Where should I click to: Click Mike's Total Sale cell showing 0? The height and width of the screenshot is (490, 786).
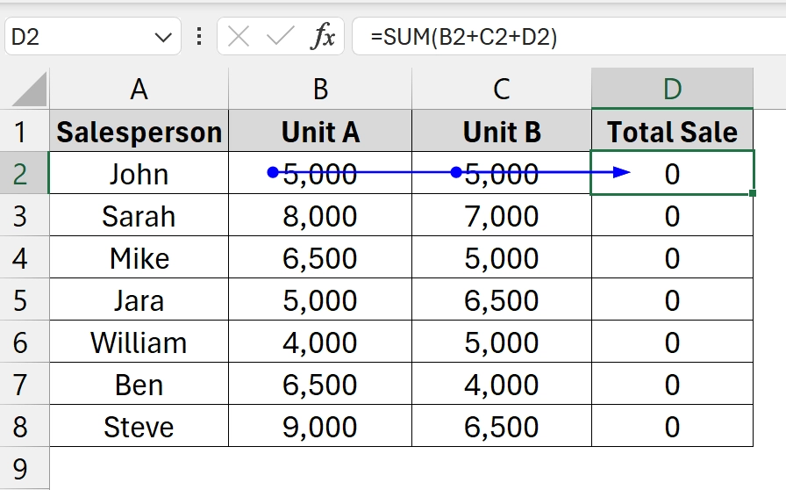[672, 257]
